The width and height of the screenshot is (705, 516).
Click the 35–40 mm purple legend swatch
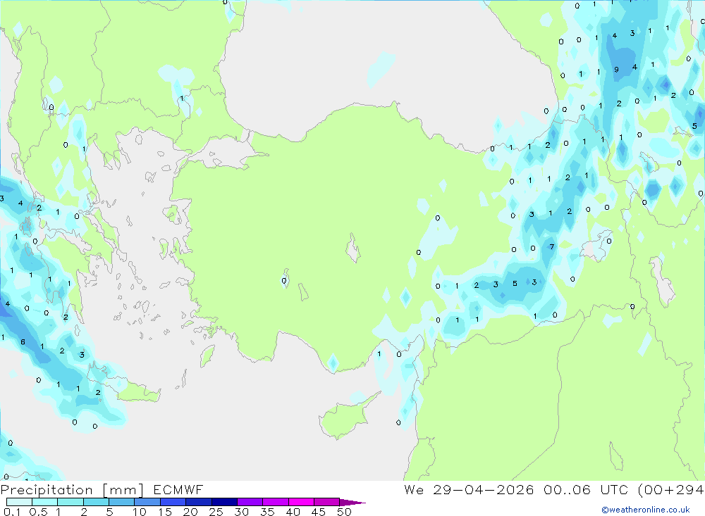276,502
